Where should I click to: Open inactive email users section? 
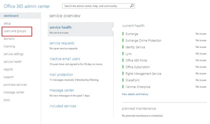tap(65, 59)
